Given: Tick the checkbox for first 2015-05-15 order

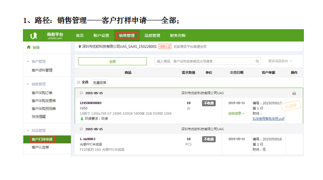Looking at the screenshot, I should pos(81,93).
